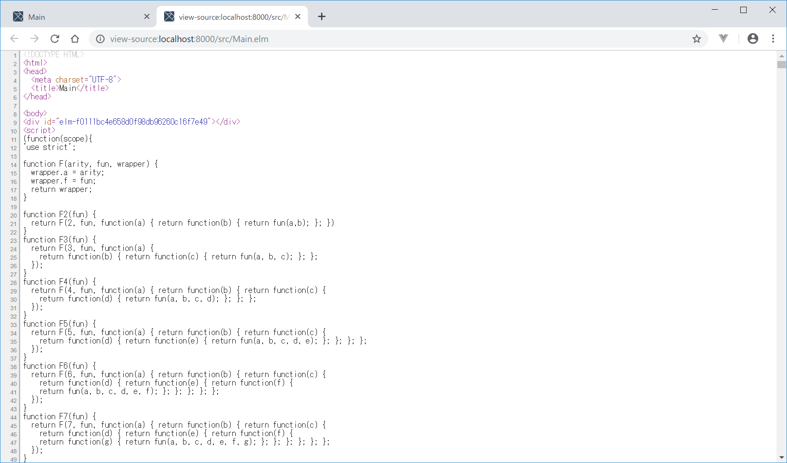
Task: Go to the home page
Action: pyautogui.click(x=75, y=39)
